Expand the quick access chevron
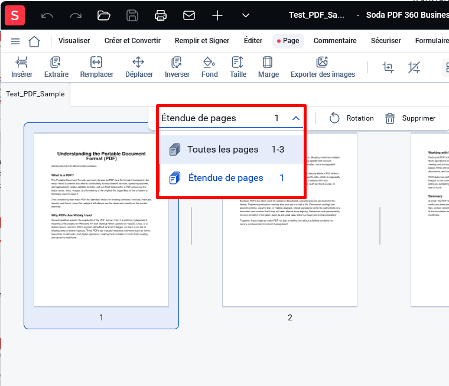This screenshot has height=386, width=449. click(246, 15)
